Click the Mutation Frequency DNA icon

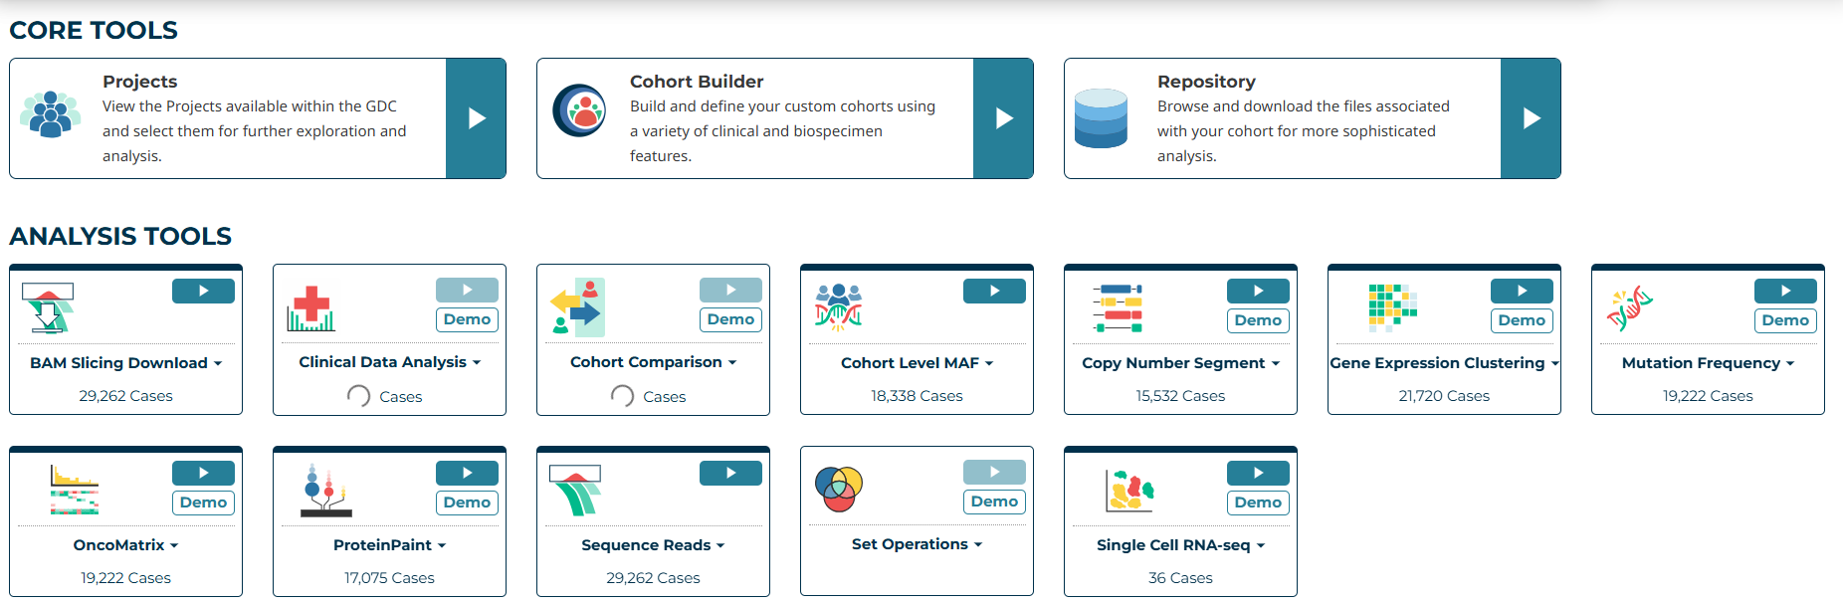pyautogui.click(x=1629, y=308)
